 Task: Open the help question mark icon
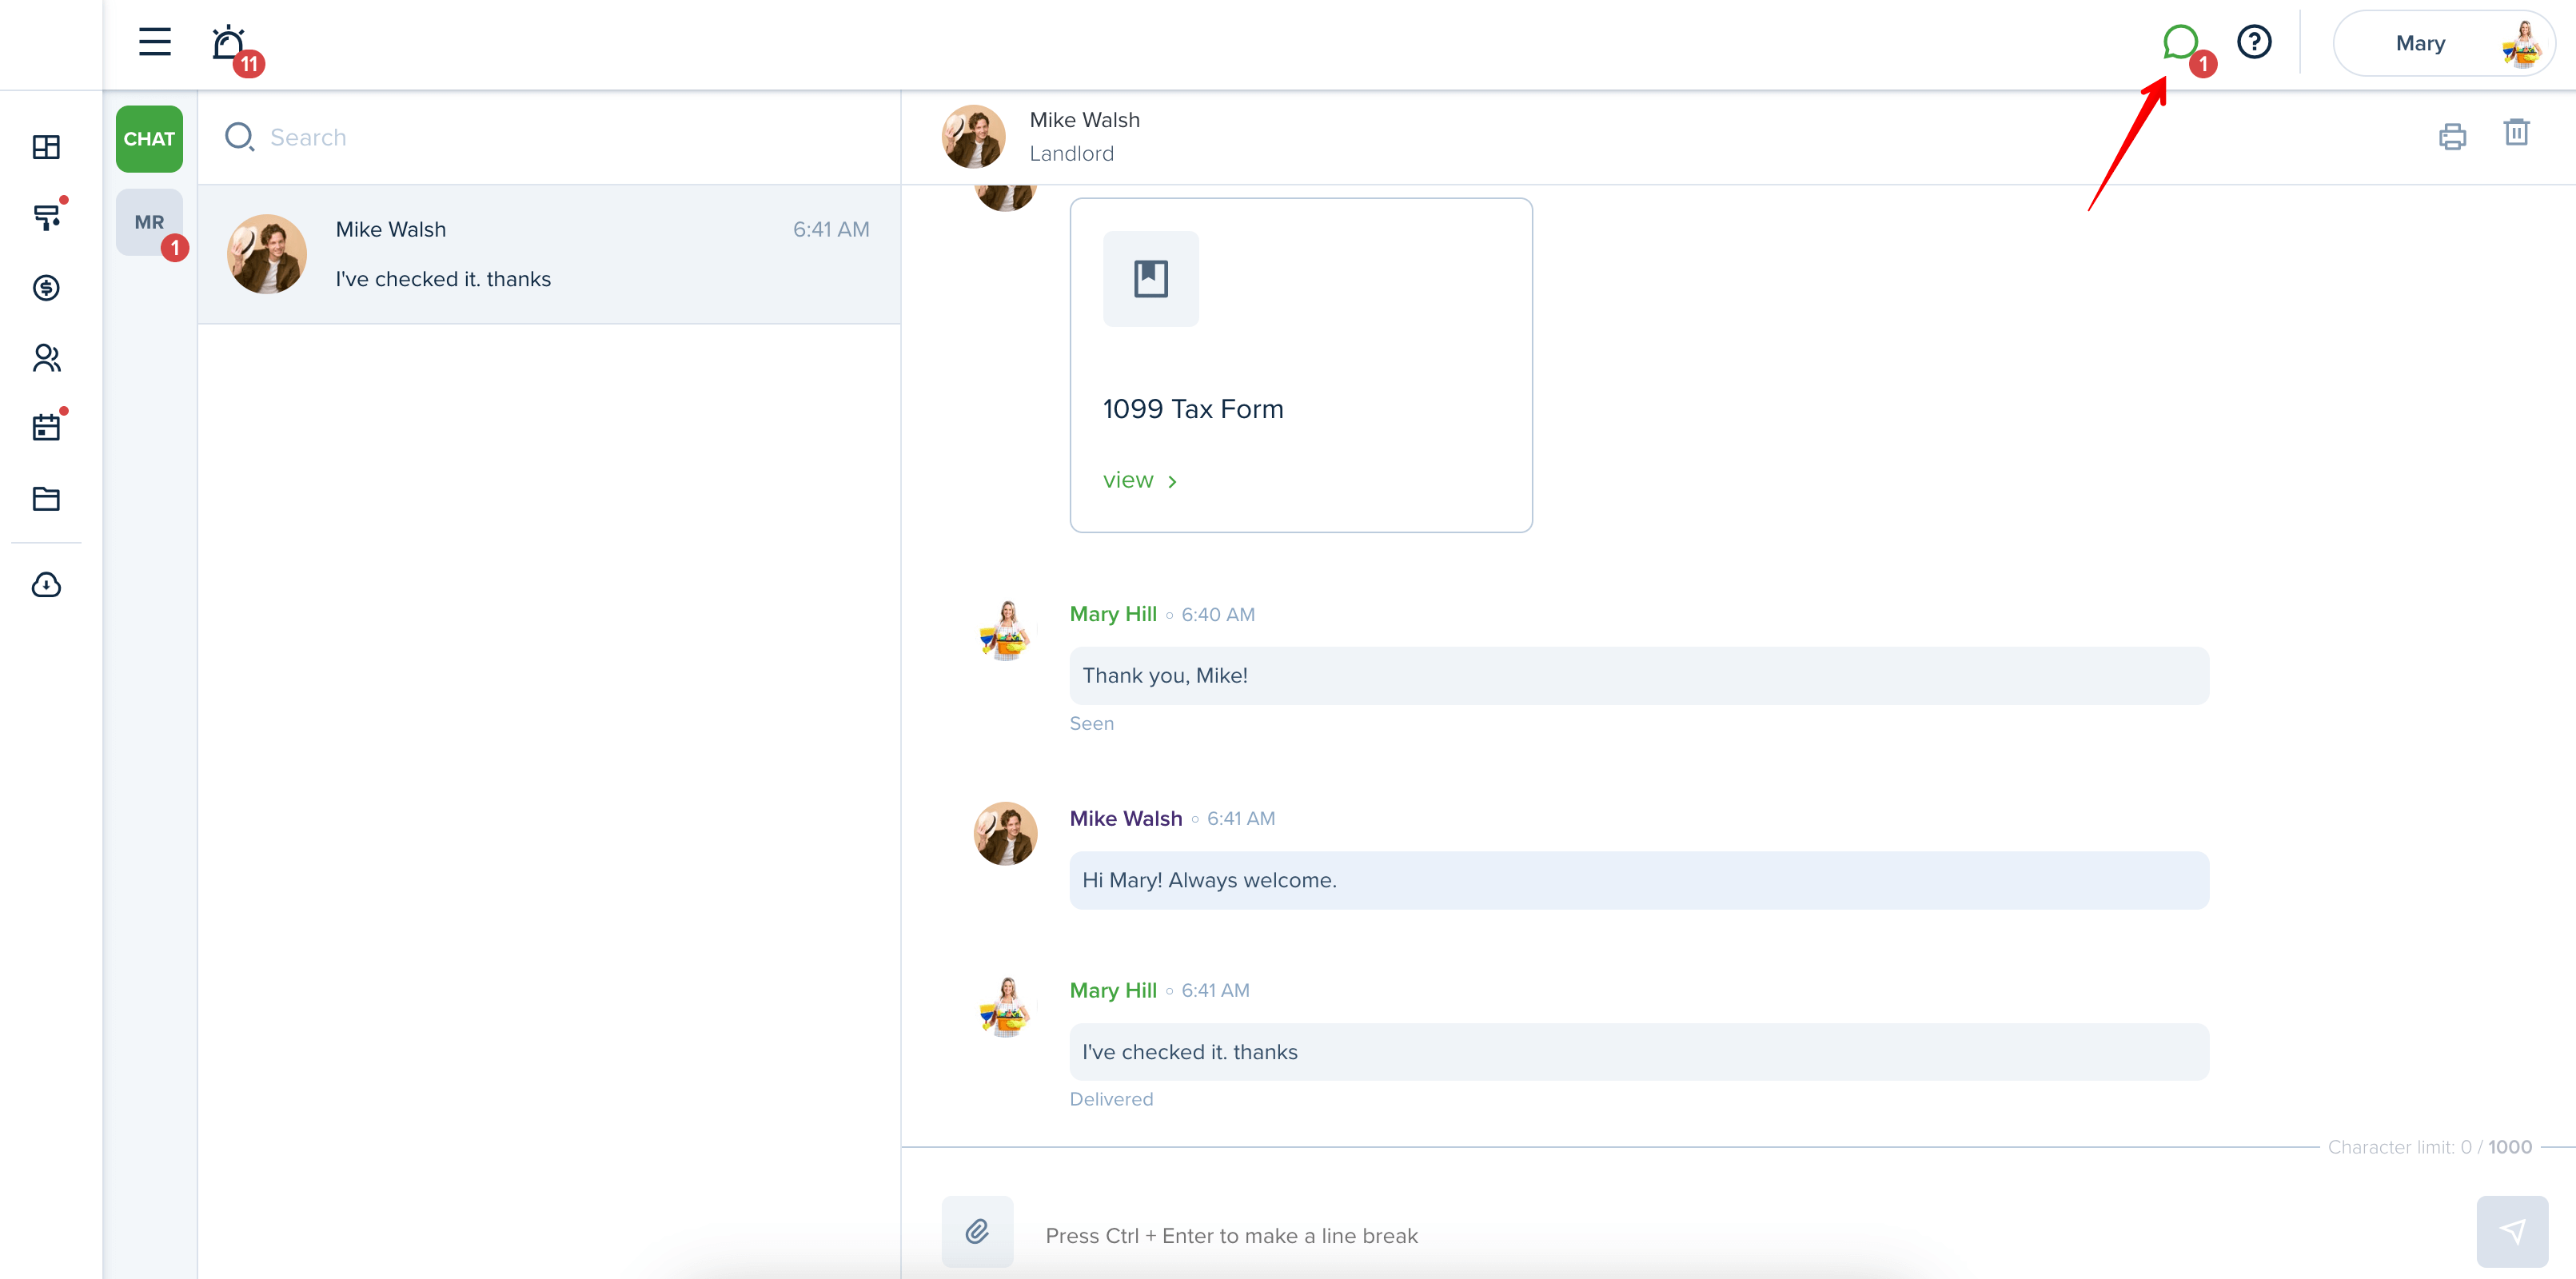point(2254,42)
